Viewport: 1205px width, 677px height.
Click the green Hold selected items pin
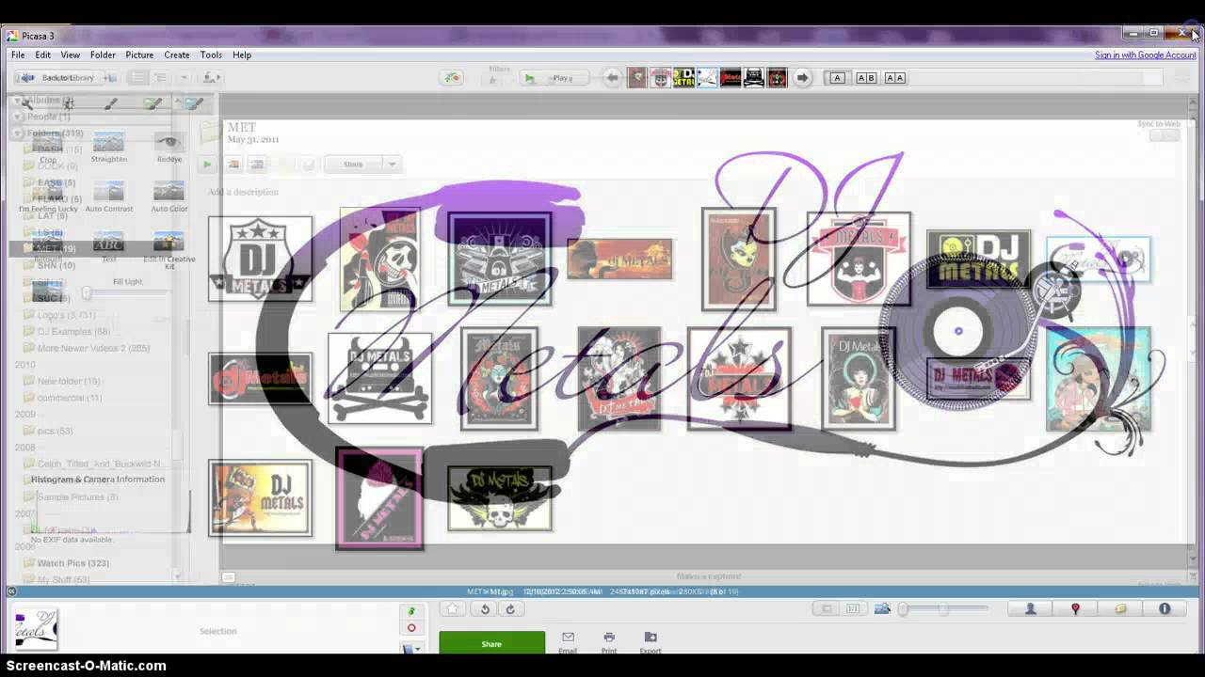(x=411, y=611)
